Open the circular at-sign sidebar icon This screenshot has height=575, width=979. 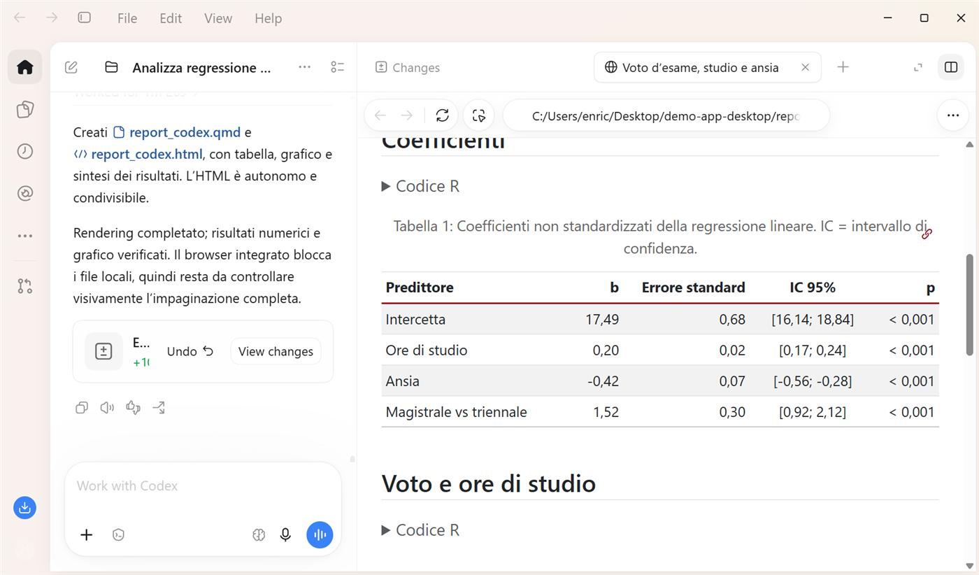coord(25,193)
